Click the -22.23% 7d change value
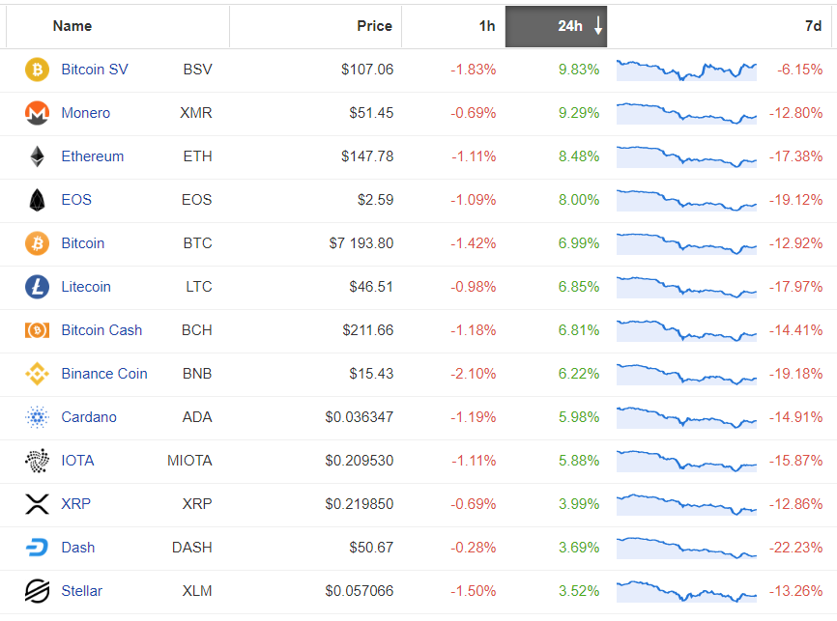 tap(795, 548)
